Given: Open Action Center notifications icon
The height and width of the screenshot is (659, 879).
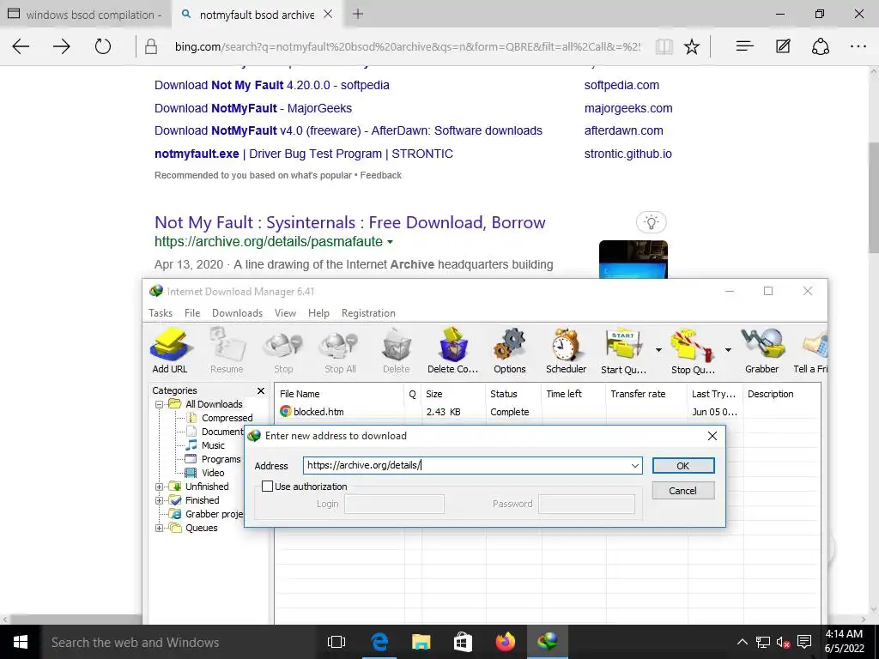Looking at the screenshot, I should [804, 642].
